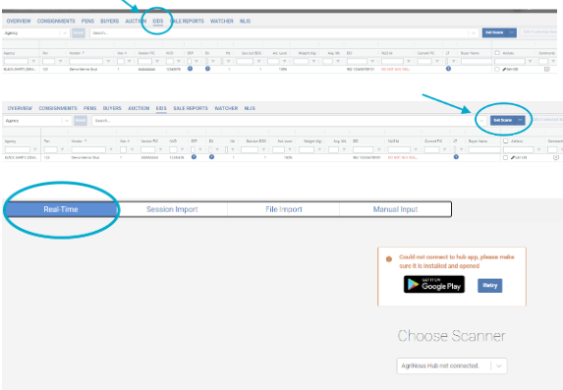This screenshot has width=563, height=390.
Task: Open SALE REPORTS tab in lower screenshot
Action: pyautogui.click(x=191, y=108)
